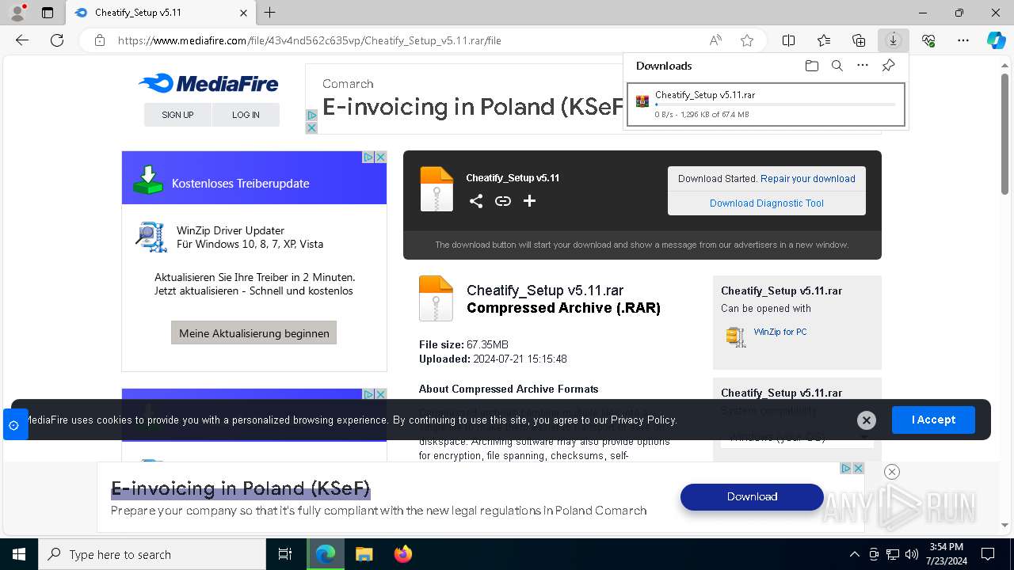This screenshot has height=570, width=1014.
Task: Open Copilot sidebar icon
Action: 997,40
